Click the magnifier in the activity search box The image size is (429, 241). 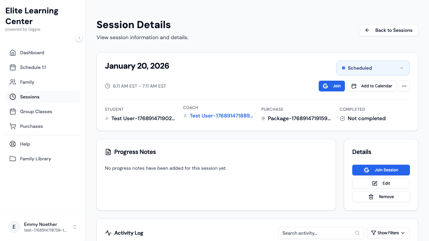[x=357, y=233]
